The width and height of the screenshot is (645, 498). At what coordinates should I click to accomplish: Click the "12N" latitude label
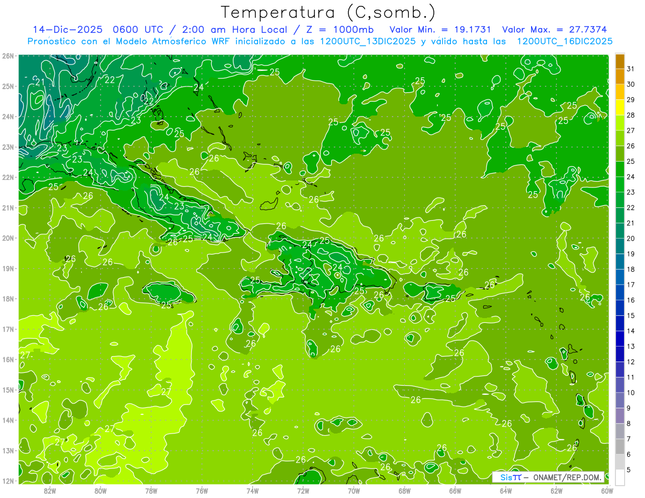pyautogui.click(x=8, y=481)
